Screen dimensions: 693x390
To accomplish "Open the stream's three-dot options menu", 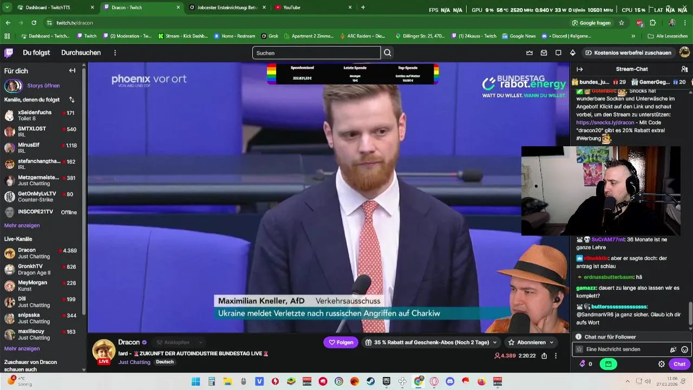I will (555, 356).
